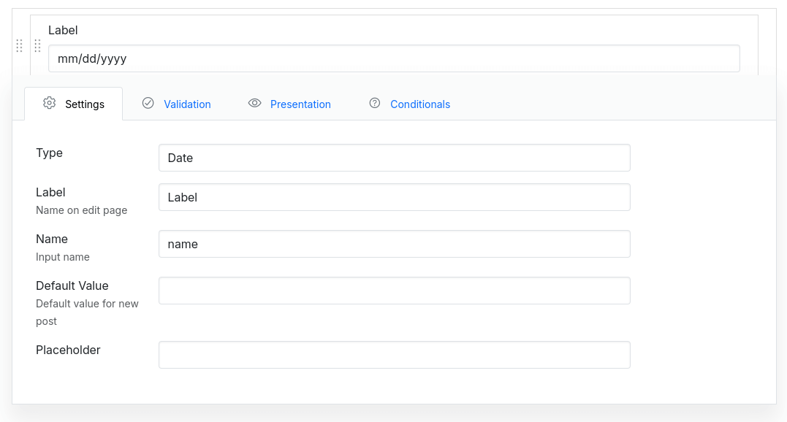The image size is (787, 422).
Task: Click the eye icon for Presentation
Action: [x=254, y=103]
